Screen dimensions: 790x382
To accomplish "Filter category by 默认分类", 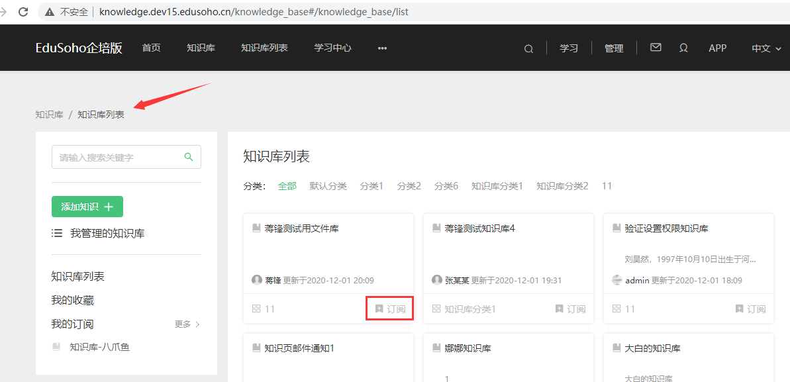I will pyautogui.click(x=328, y=186).
